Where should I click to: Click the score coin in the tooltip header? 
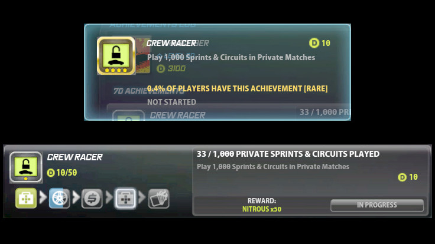click(x=314, y=43)
